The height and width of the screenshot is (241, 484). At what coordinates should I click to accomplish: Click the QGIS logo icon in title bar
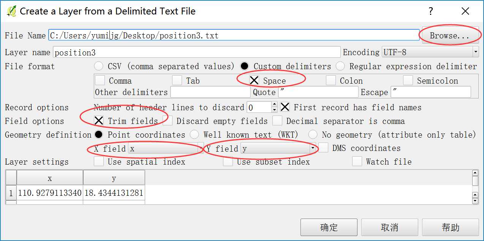point(11,11)
